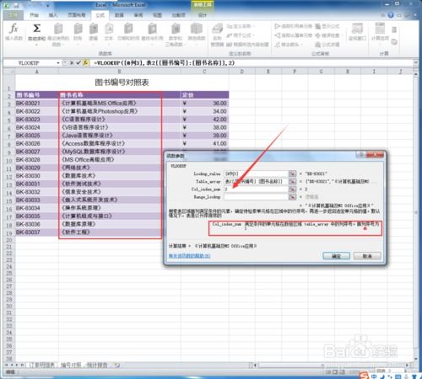Select the price cell 42.00

[x=204, y=120]
